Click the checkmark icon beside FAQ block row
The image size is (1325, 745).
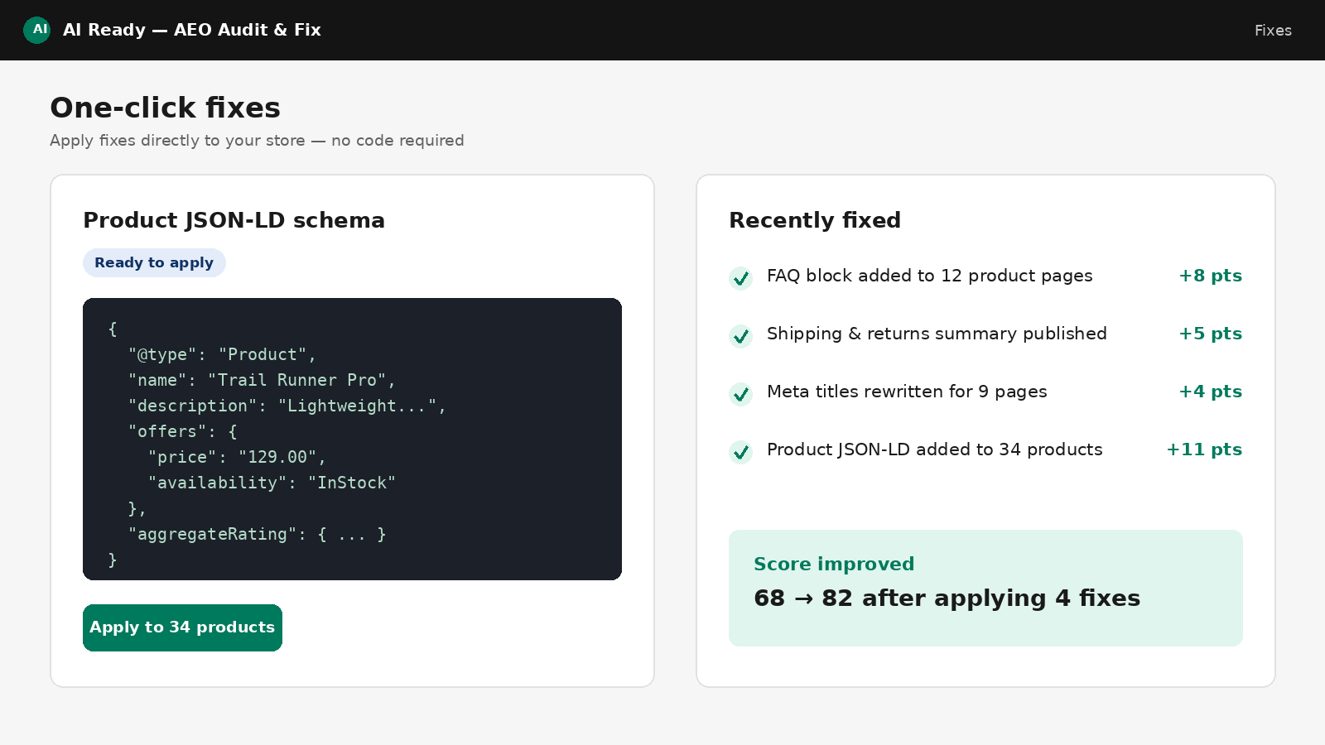[x=740, y=278]
